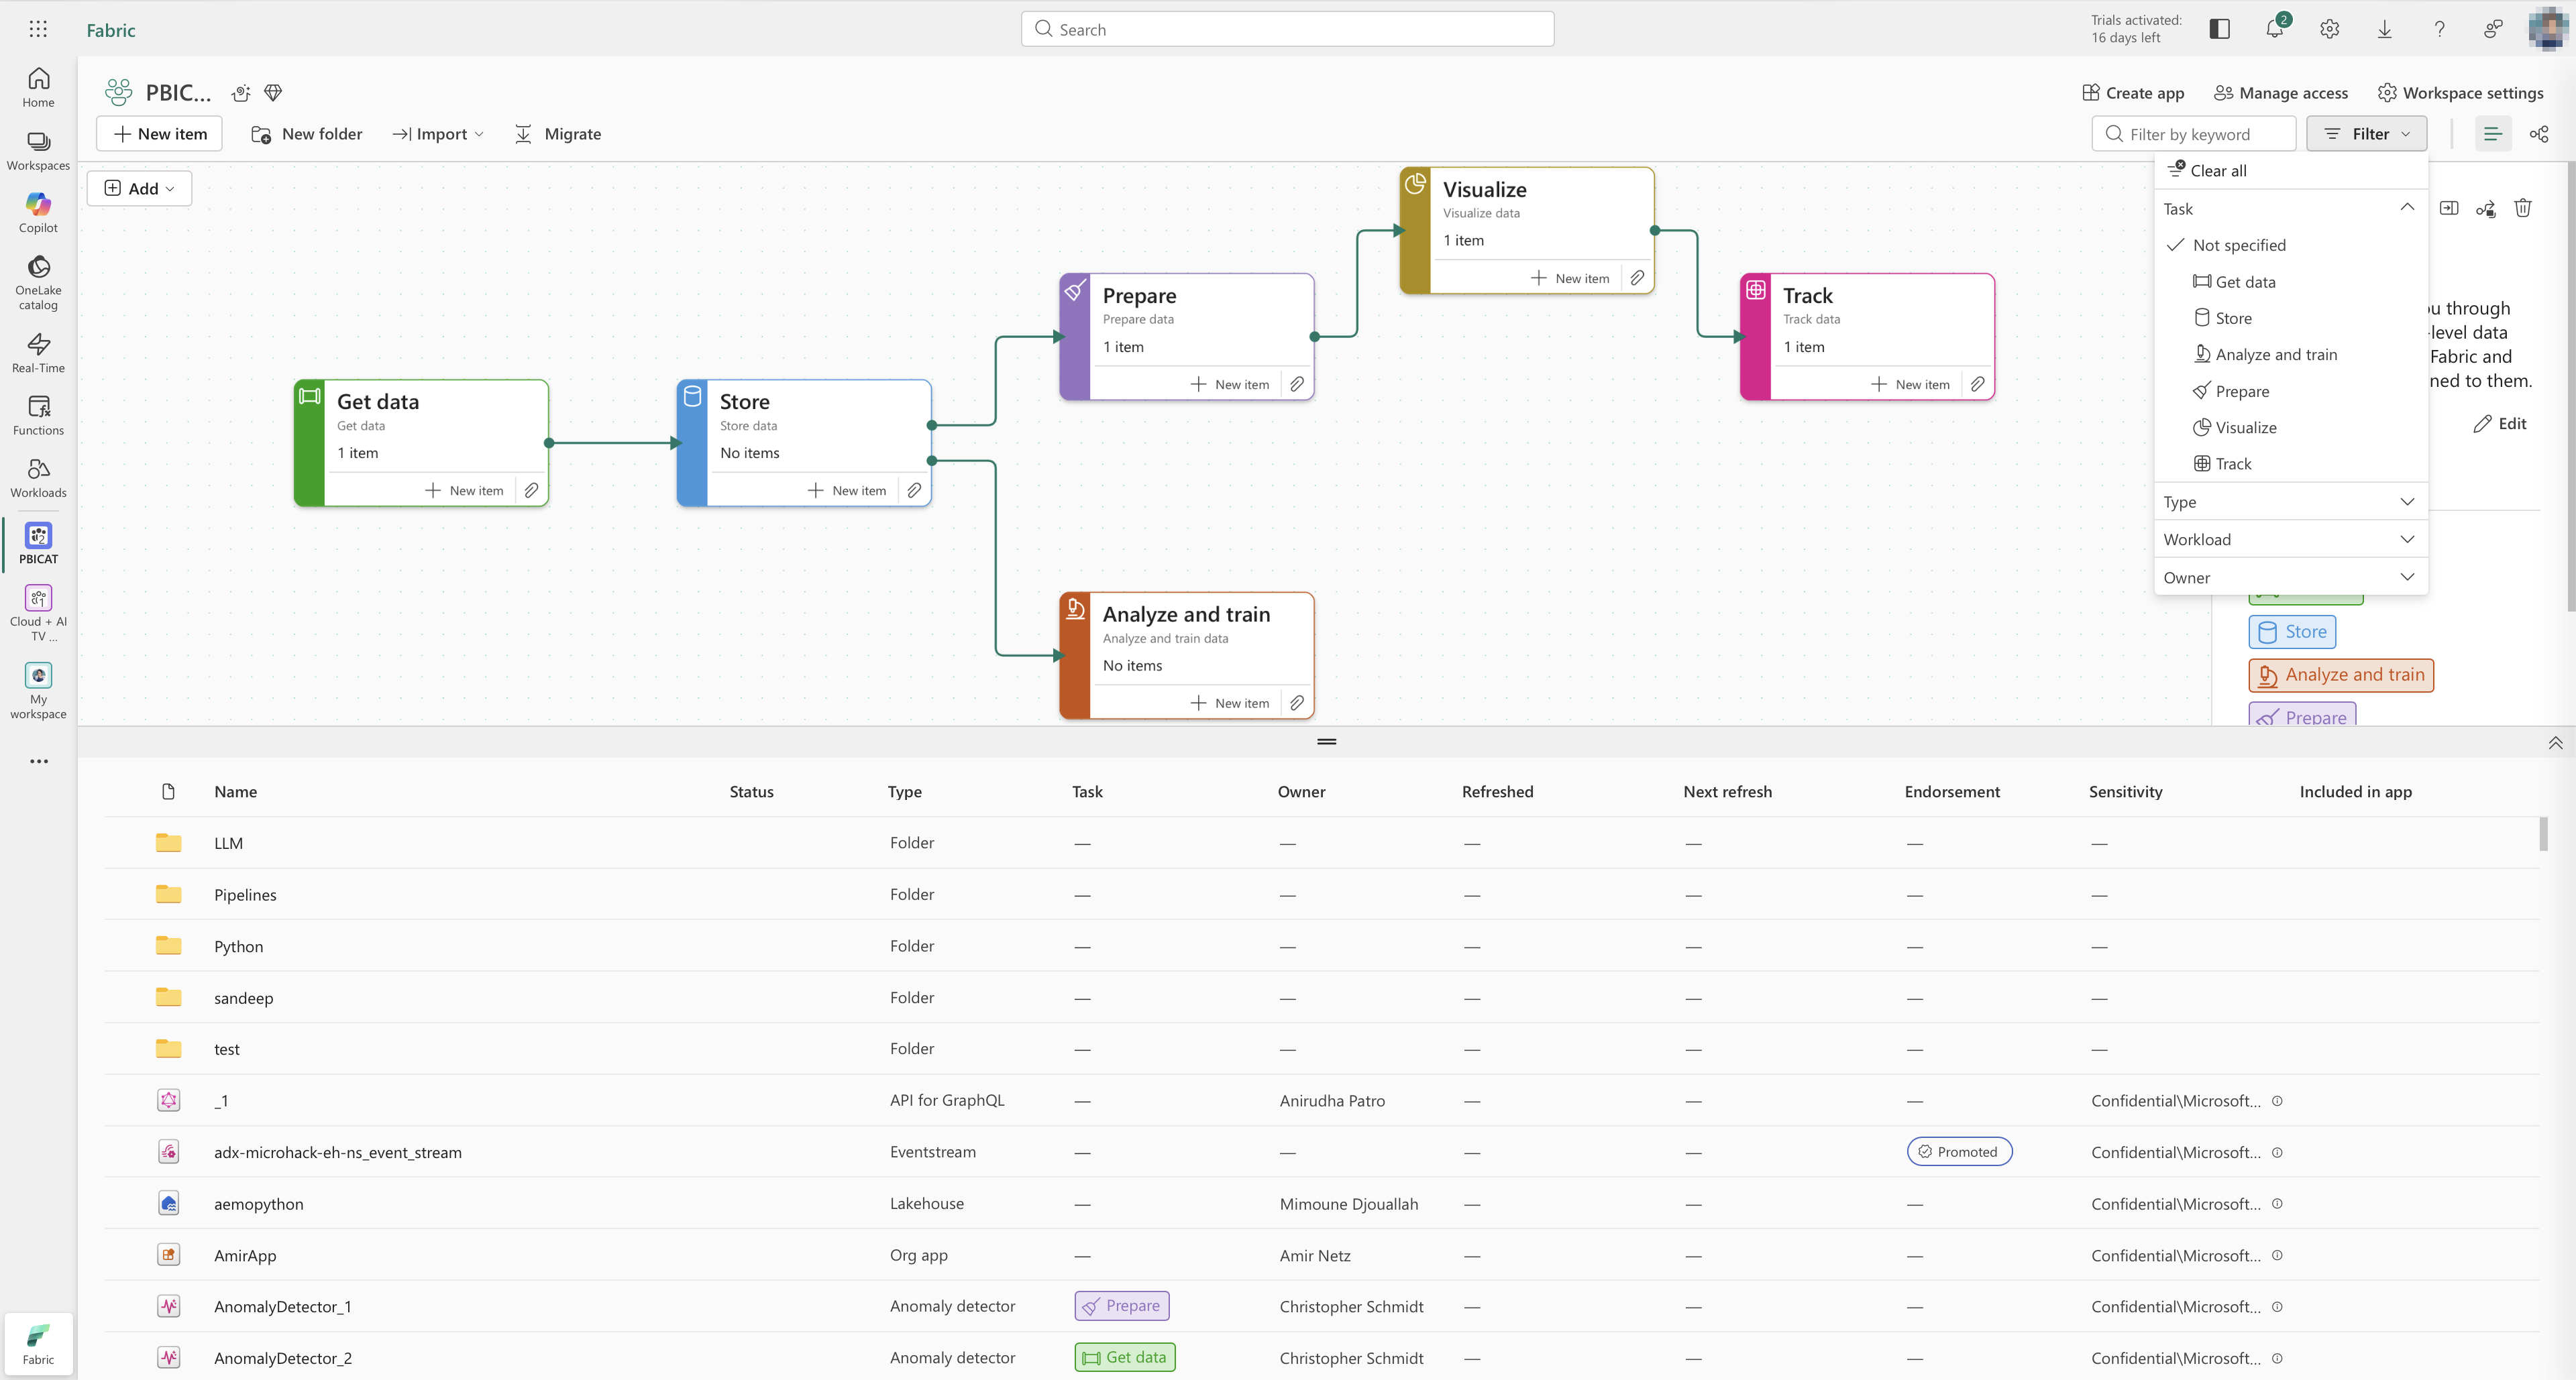This screenshot has height=1380, width=2576.
Task: Sort by Name column header
Action: click(x=235, y=791)
